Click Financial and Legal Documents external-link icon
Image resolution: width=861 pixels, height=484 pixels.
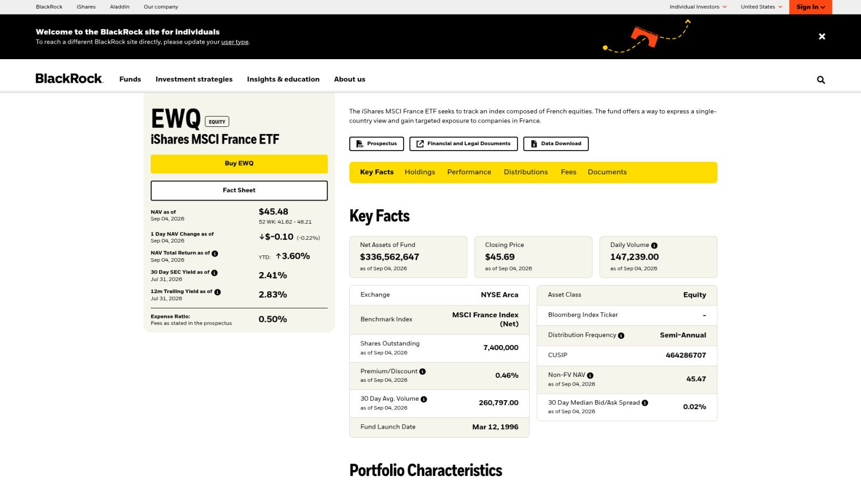420,144
